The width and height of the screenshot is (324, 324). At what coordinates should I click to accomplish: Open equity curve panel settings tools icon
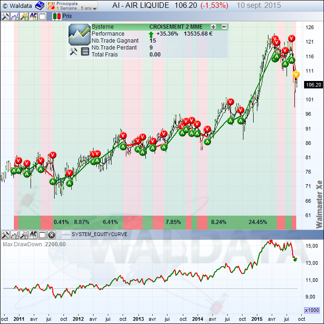click(5, 235)
